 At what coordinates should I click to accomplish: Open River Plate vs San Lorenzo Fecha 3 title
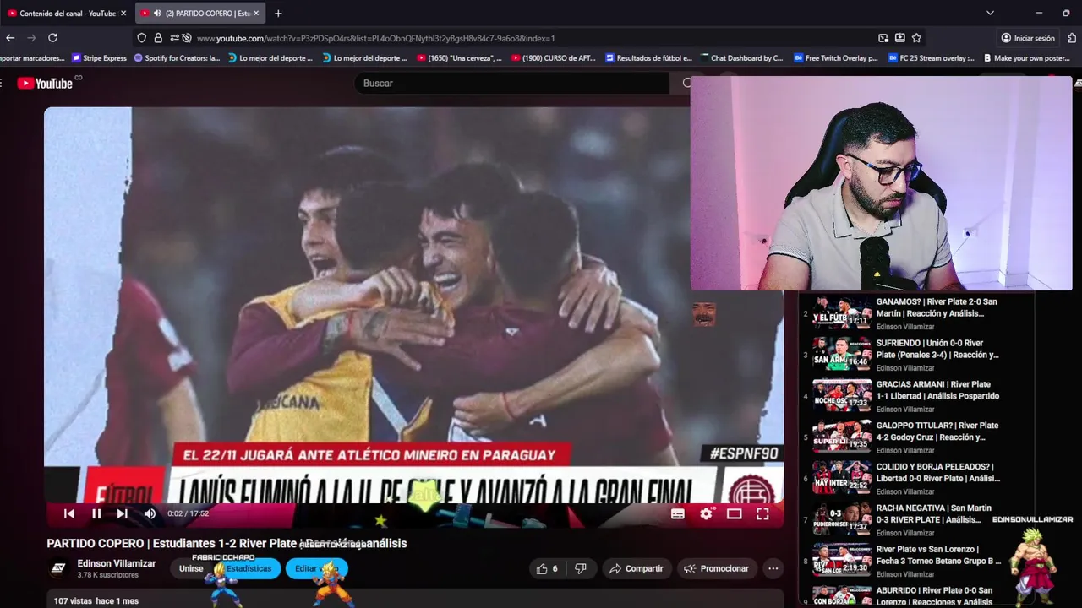938,555
